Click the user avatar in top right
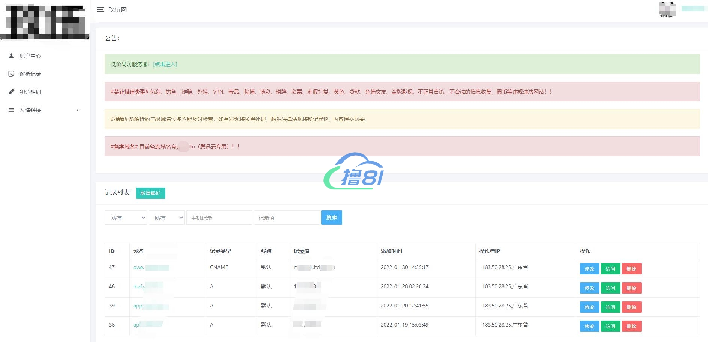This screenshot has width=708, height=342. pyautogui.click(x=667, y=9)
